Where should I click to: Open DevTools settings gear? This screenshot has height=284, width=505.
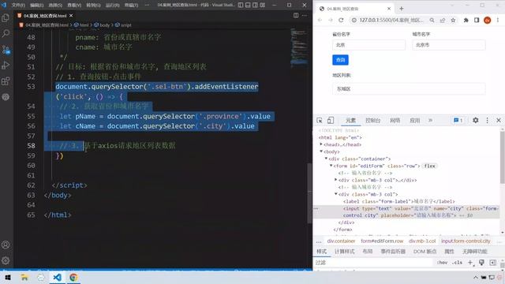pos(475,120)
